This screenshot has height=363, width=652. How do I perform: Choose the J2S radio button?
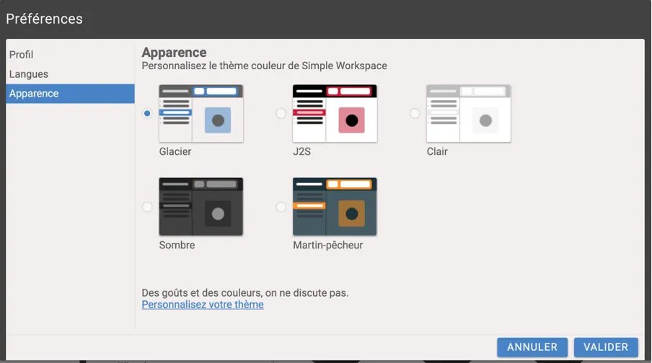[281, 114]
